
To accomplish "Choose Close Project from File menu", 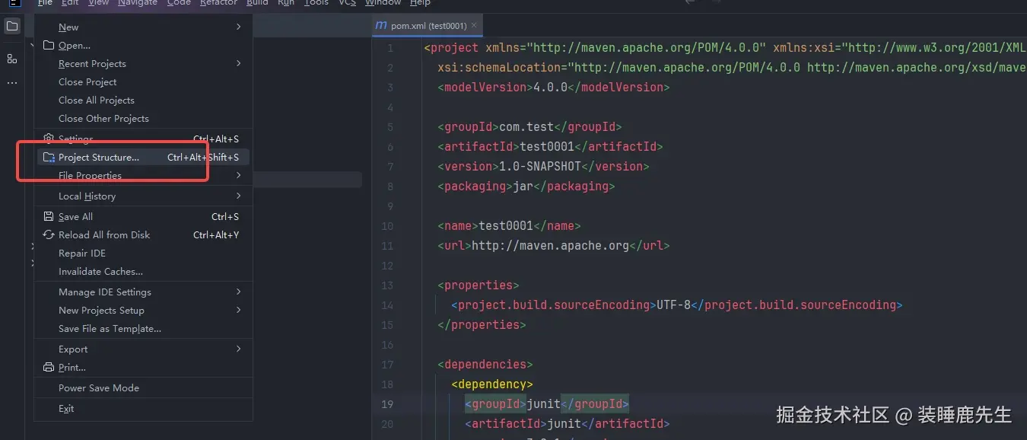I will 144,82.
